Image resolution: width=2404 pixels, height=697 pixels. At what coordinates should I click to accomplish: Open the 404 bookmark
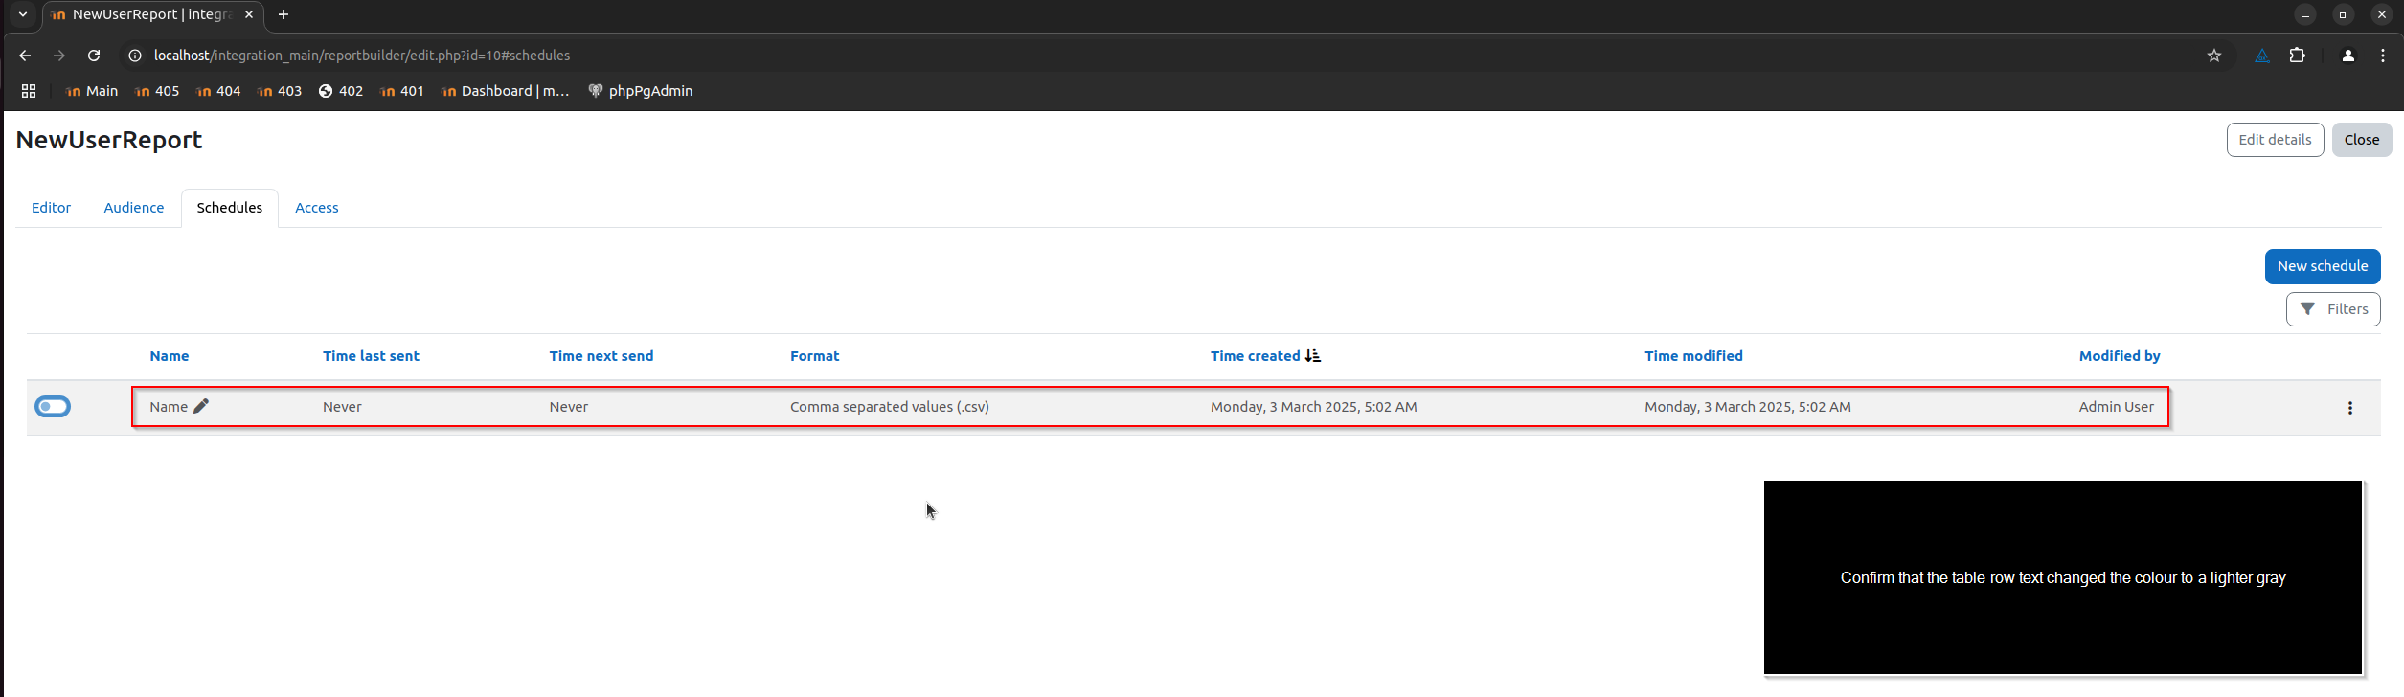click(218, 91)
